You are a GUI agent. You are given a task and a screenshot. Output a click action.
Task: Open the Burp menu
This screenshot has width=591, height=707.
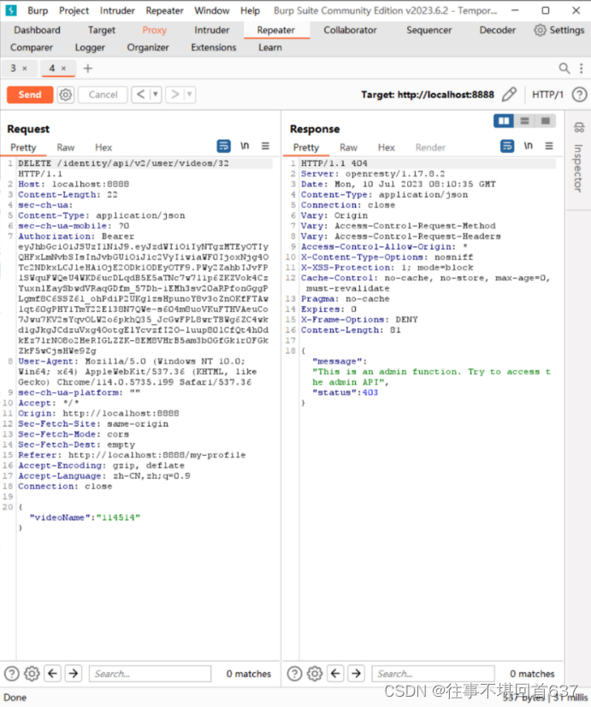38,10
